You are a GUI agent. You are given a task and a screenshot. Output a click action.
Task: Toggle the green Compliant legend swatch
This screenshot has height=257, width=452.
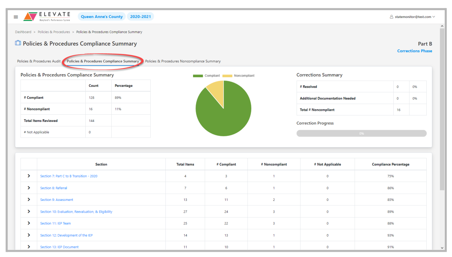click(198, 76)
